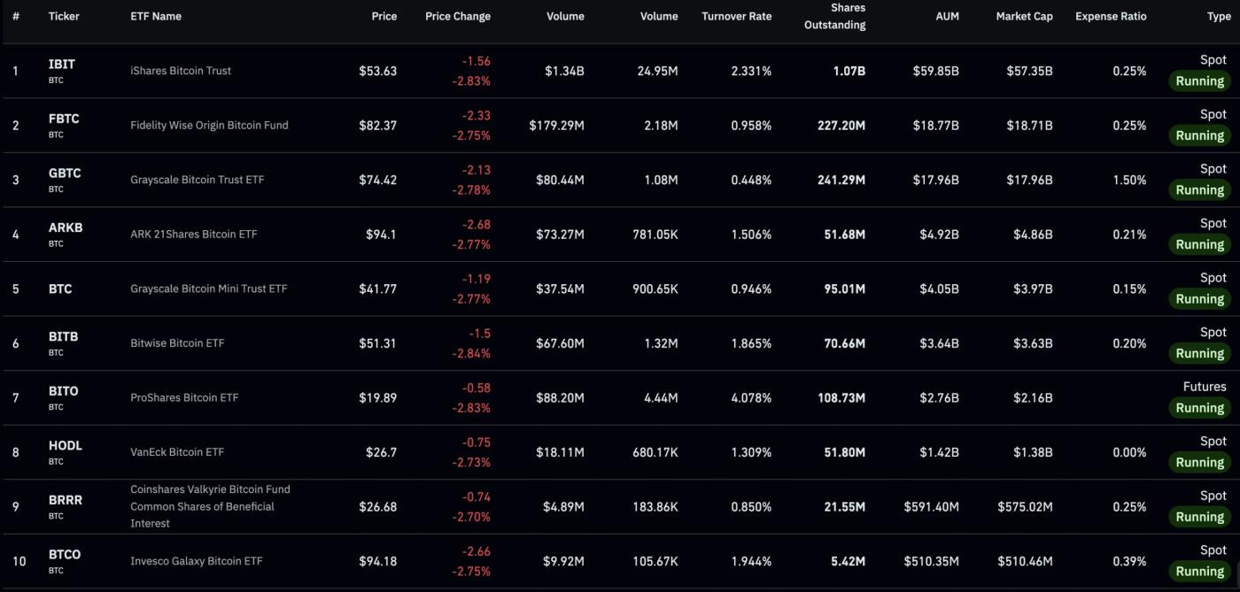This screenshot has height=592, width=1240.
Task: Sort by the Type column header
Action: tap(1218, 16)
